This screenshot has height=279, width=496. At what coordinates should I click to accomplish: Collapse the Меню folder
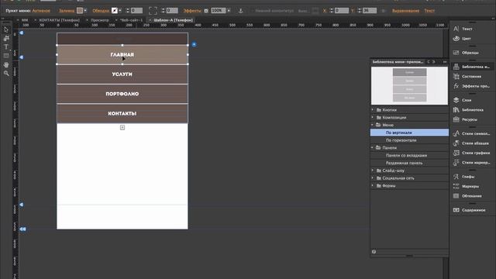(x=372, y=125)
